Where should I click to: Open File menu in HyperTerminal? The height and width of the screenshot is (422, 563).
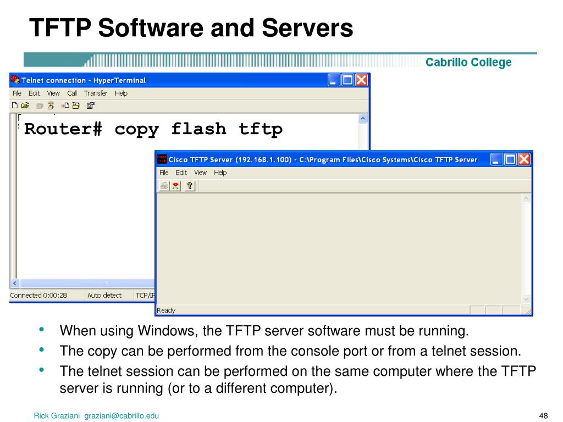17,93
